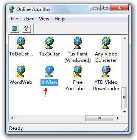Open the View menu
Screen dimensions: 137x140
click(x=44, y=19)
